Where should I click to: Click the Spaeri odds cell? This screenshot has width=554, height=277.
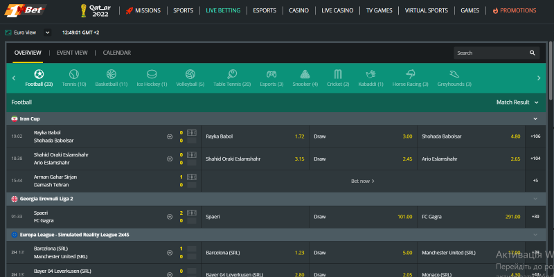pos(255,217)
